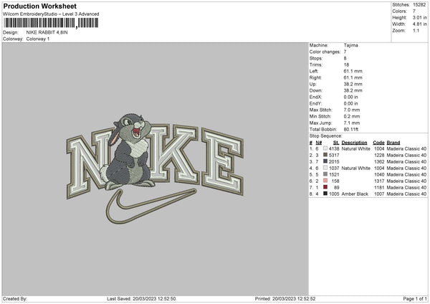Click the Up value 38.2 mm
This screenshot has height=304, width=430.
click(353, 84)
